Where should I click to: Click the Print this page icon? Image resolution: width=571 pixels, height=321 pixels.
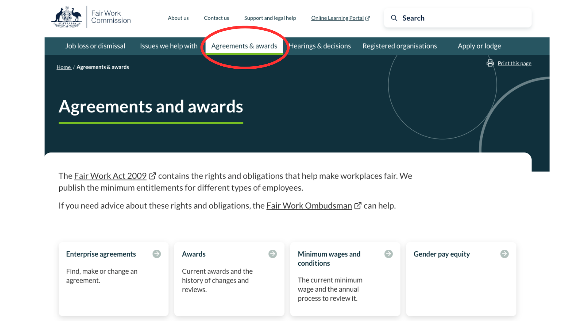(x=490, y=63)
